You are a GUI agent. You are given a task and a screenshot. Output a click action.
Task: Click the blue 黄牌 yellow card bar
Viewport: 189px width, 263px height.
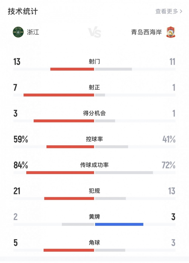[119, 224]
